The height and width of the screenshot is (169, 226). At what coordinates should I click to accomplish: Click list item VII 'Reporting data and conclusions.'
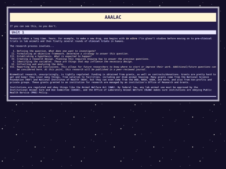(38, 67)
